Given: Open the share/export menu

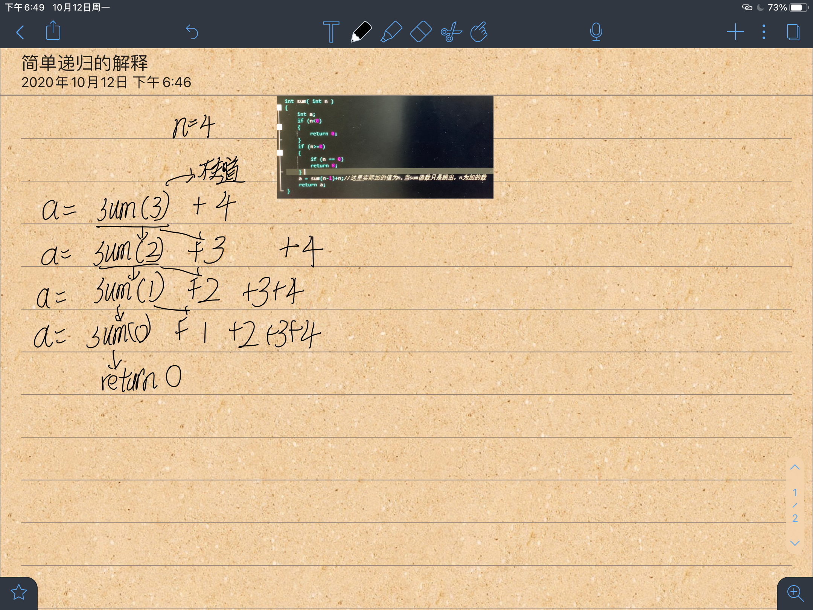Looking at the screenshot, I should pos(53,31).
